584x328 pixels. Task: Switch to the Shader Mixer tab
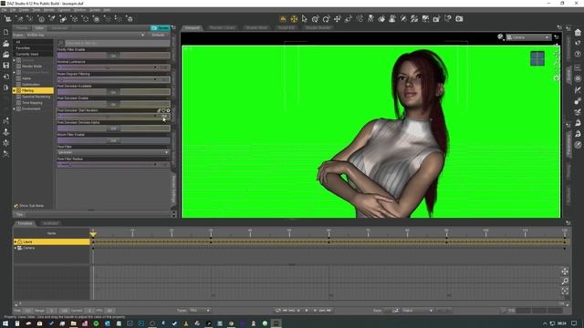tap(256, 28)
